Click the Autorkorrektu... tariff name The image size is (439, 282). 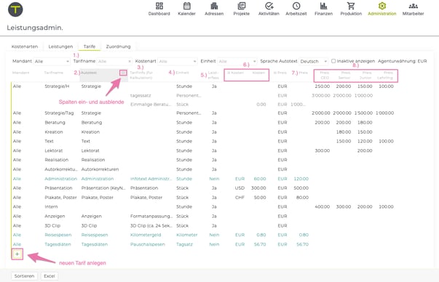[60, 169]
